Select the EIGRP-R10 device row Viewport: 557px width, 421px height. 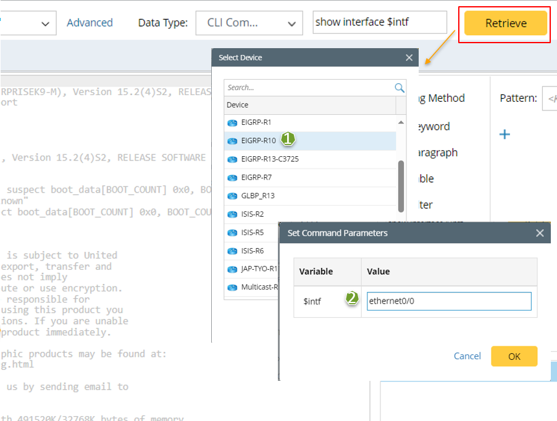pyautogui.click(x=310, y=141)
